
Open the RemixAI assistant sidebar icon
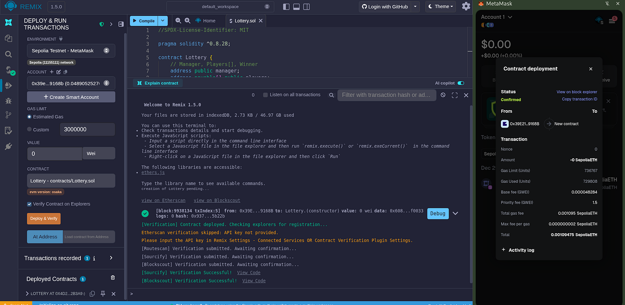click(8, 23)
